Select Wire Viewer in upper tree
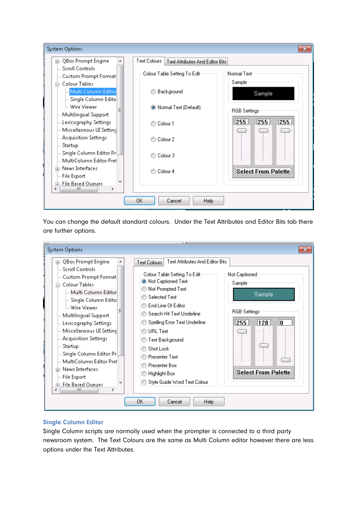The width and height of the screenshot is (357, 505). click(83, 107)
